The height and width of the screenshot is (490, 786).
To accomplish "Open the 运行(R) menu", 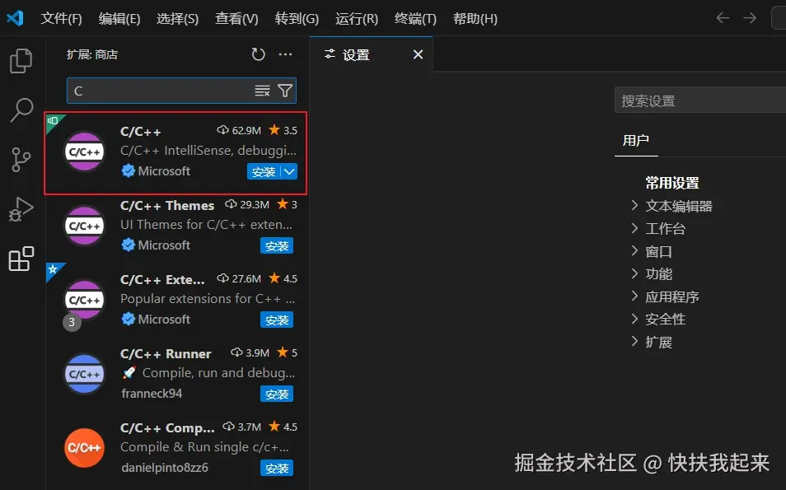I will [x=357, y=19].
